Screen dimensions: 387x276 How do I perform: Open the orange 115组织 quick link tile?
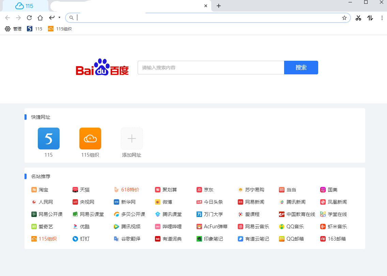click(90, 139)
